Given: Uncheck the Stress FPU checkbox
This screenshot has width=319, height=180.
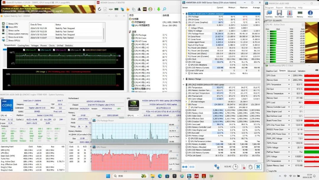Looking at the screenshot, I should [7, 27].
